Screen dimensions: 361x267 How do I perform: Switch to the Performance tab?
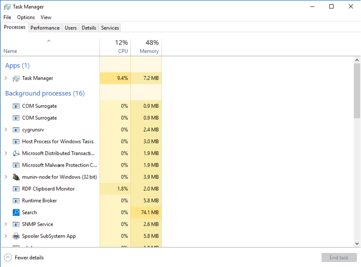(45, 27)
